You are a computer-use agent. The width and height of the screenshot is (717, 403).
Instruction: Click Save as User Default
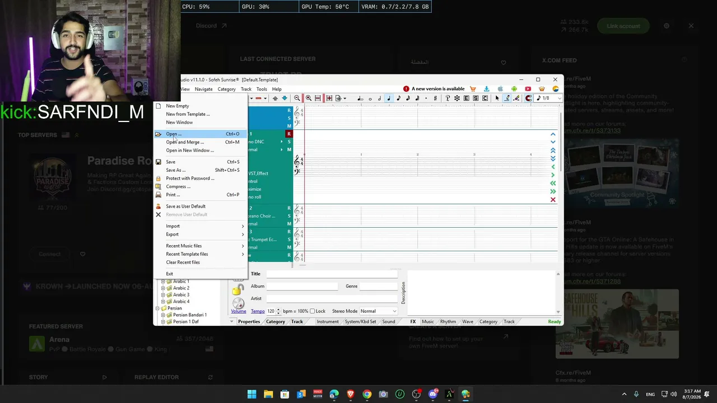coord(200,206)
